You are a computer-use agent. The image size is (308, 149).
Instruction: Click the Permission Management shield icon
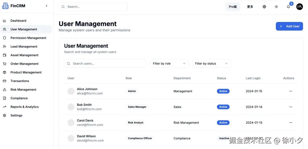[x=5, y=38]
